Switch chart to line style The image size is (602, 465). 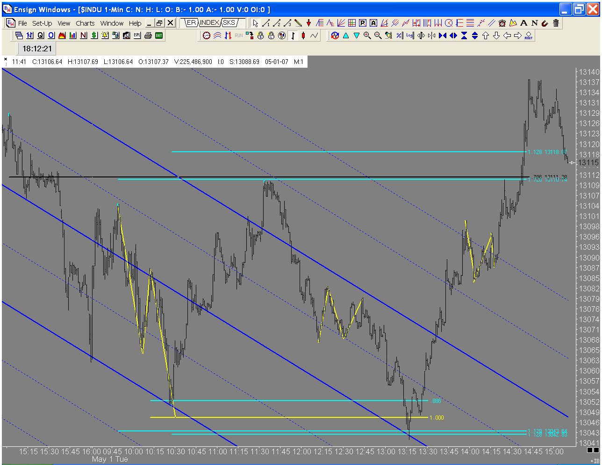point(314,35)
